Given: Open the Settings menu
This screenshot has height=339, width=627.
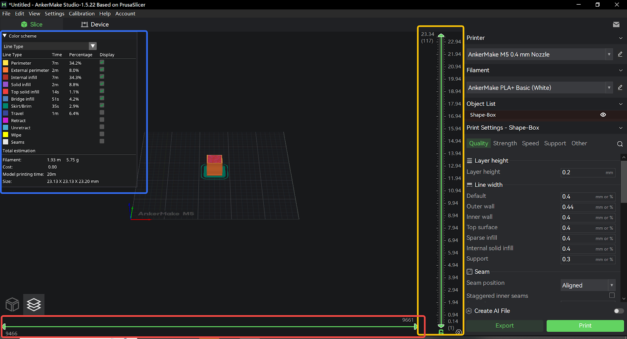Looking at the screenshot, I should coord(54,13).
